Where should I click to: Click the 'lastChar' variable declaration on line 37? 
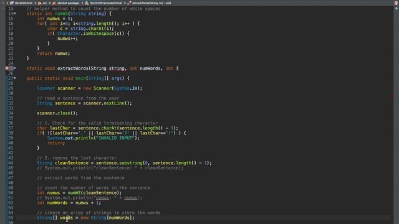(60, 128)
